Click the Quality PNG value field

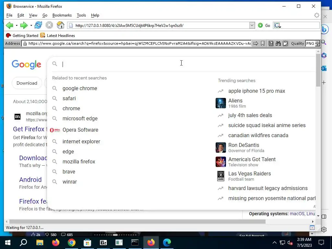pos(310,43)
